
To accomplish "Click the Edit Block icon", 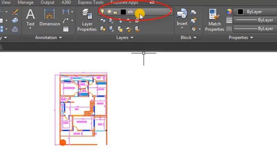I will (193, 20).
